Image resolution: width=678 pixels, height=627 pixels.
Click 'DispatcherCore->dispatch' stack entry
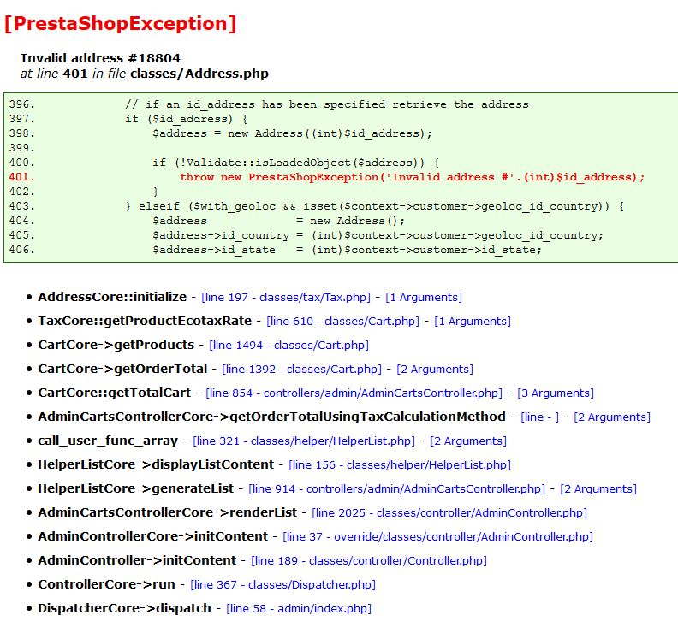coord(124,608)
